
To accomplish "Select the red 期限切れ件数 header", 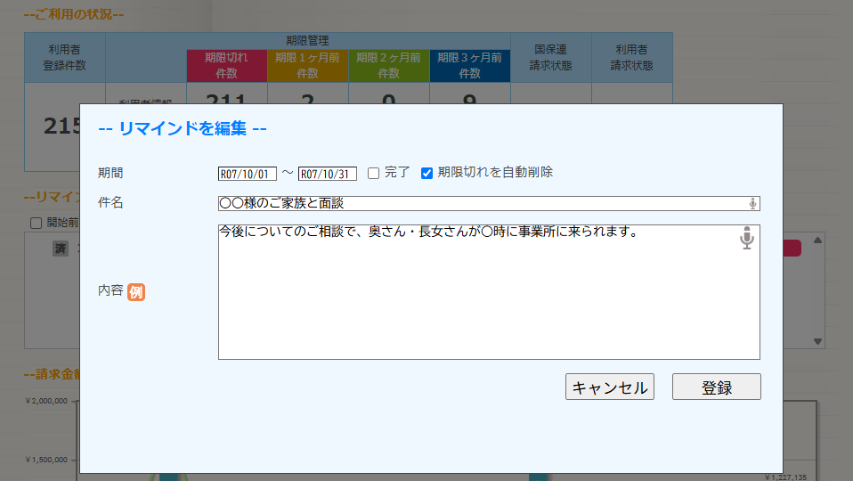I will click(x=226, y=66).
